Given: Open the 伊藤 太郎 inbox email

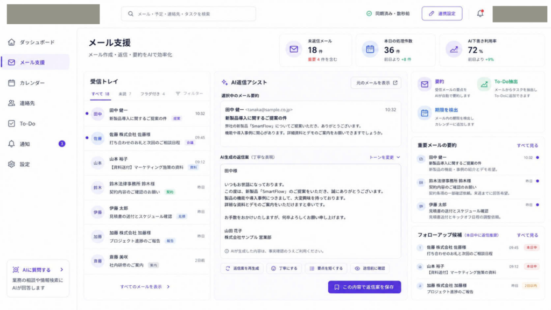Looking at the screenshot, I should [147, 212].
